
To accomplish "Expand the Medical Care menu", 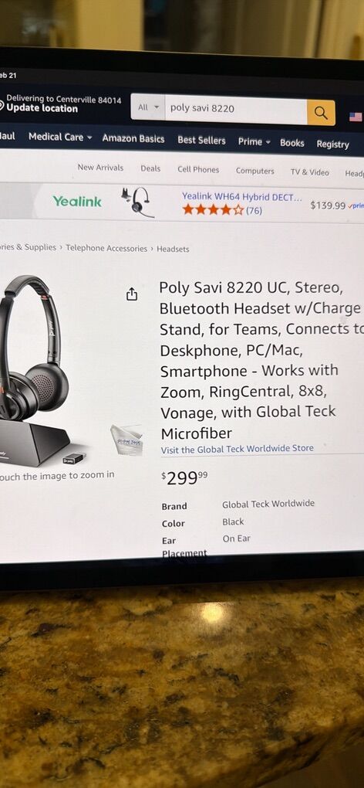I will click(60, 137).
